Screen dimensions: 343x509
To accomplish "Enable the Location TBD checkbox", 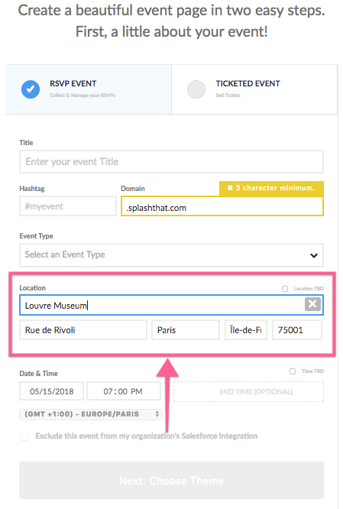I will pyautogui.click(x=285, y=289).
